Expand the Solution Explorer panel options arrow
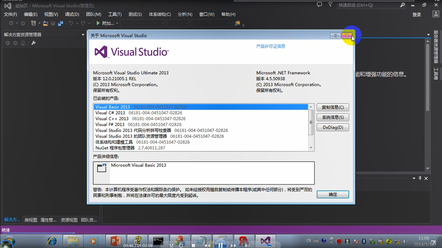This screenshot has width=442, height=248. (x=83, y=35)
